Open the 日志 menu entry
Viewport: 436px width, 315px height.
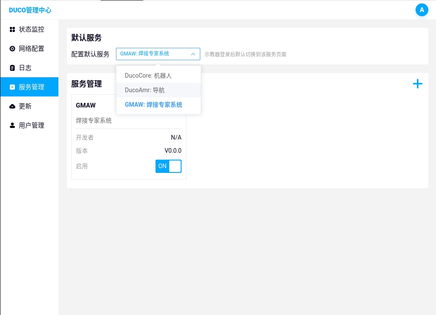(25, 68)
